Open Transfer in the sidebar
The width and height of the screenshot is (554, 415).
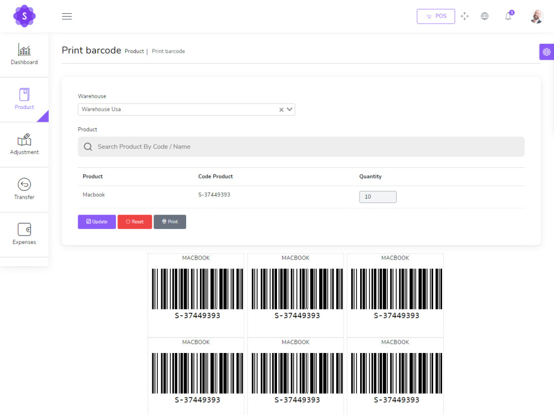coord(24,189)
